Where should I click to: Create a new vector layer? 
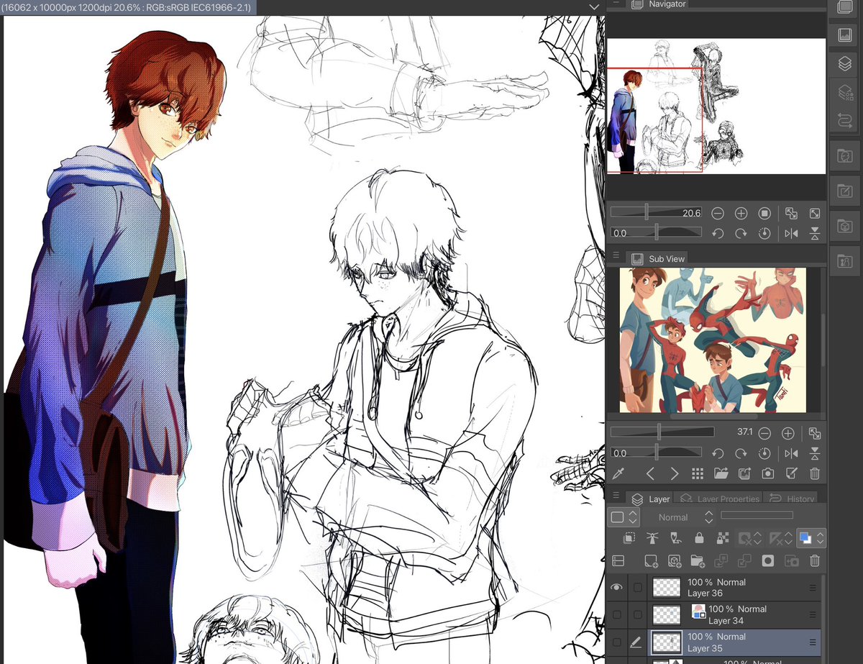pyautogui.click(x=674, y=560)
